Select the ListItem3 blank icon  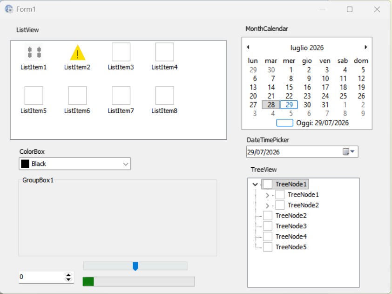pos(121,52)
